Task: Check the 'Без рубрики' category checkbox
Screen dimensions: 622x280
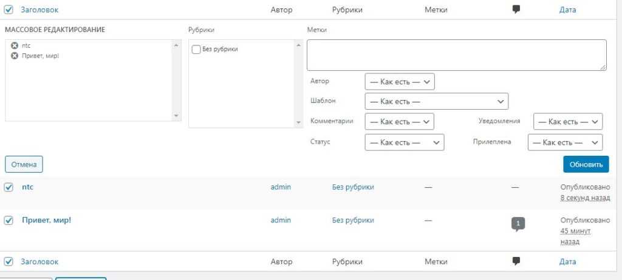Action: [196, 50]
